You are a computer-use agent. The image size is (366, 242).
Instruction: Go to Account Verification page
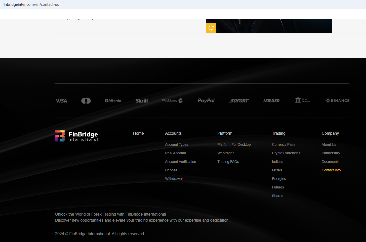coord(181,162)
